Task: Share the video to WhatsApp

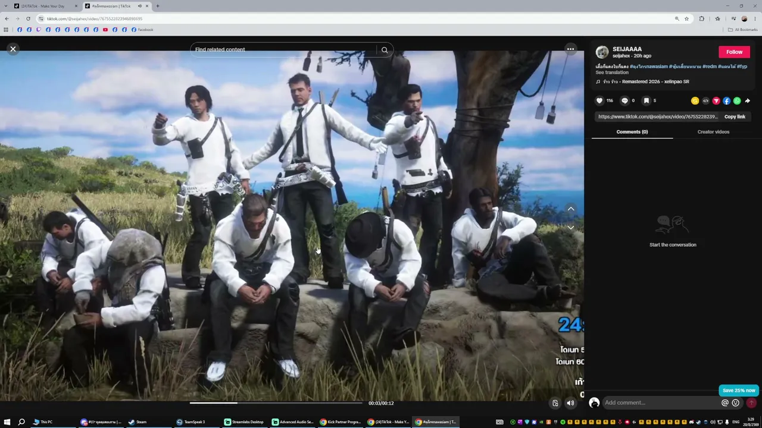Action: click(737, 101)
